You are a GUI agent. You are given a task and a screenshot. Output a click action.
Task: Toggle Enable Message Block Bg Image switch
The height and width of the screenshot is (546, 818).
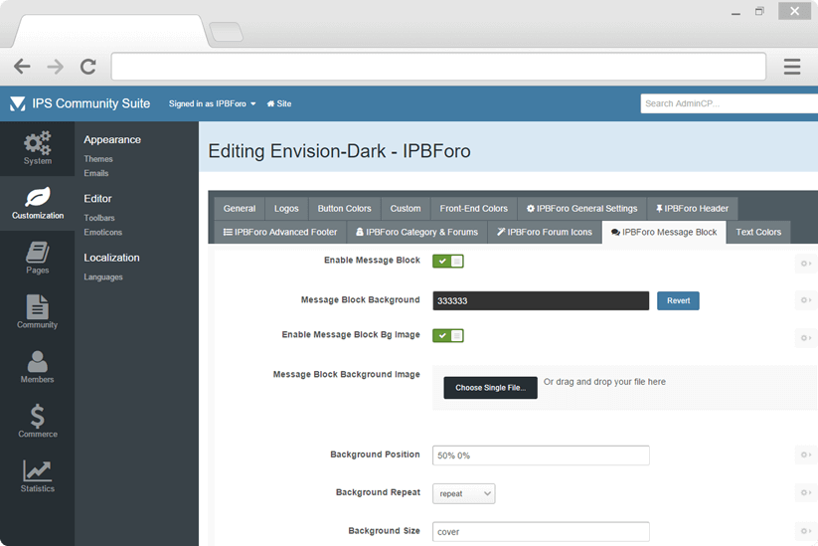pyautogui.click(x=447, y=335)
